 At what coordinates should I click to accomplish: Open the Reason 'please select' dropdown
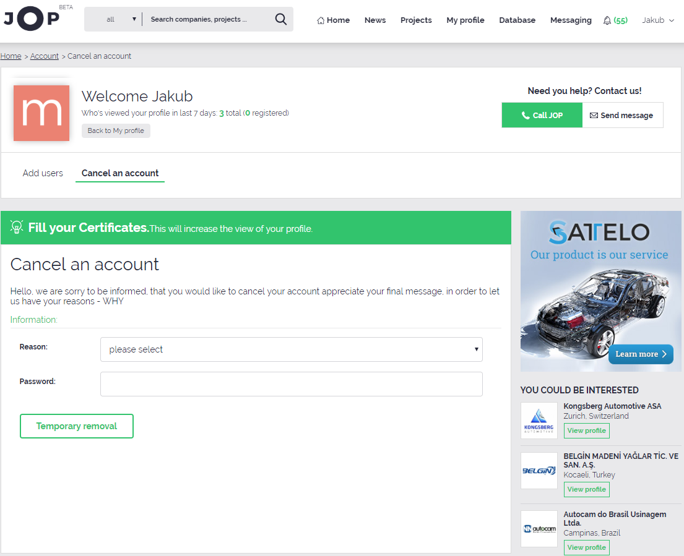point(292,349)
